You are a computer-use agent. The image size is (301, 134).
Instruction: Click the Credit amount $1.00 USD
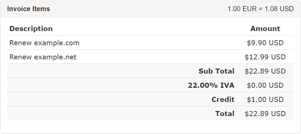tap(265, 99)
